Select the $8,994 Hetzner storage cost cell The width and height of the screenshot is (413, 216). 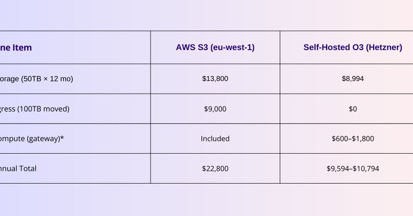pyautogui.click(x=353, y=79)
